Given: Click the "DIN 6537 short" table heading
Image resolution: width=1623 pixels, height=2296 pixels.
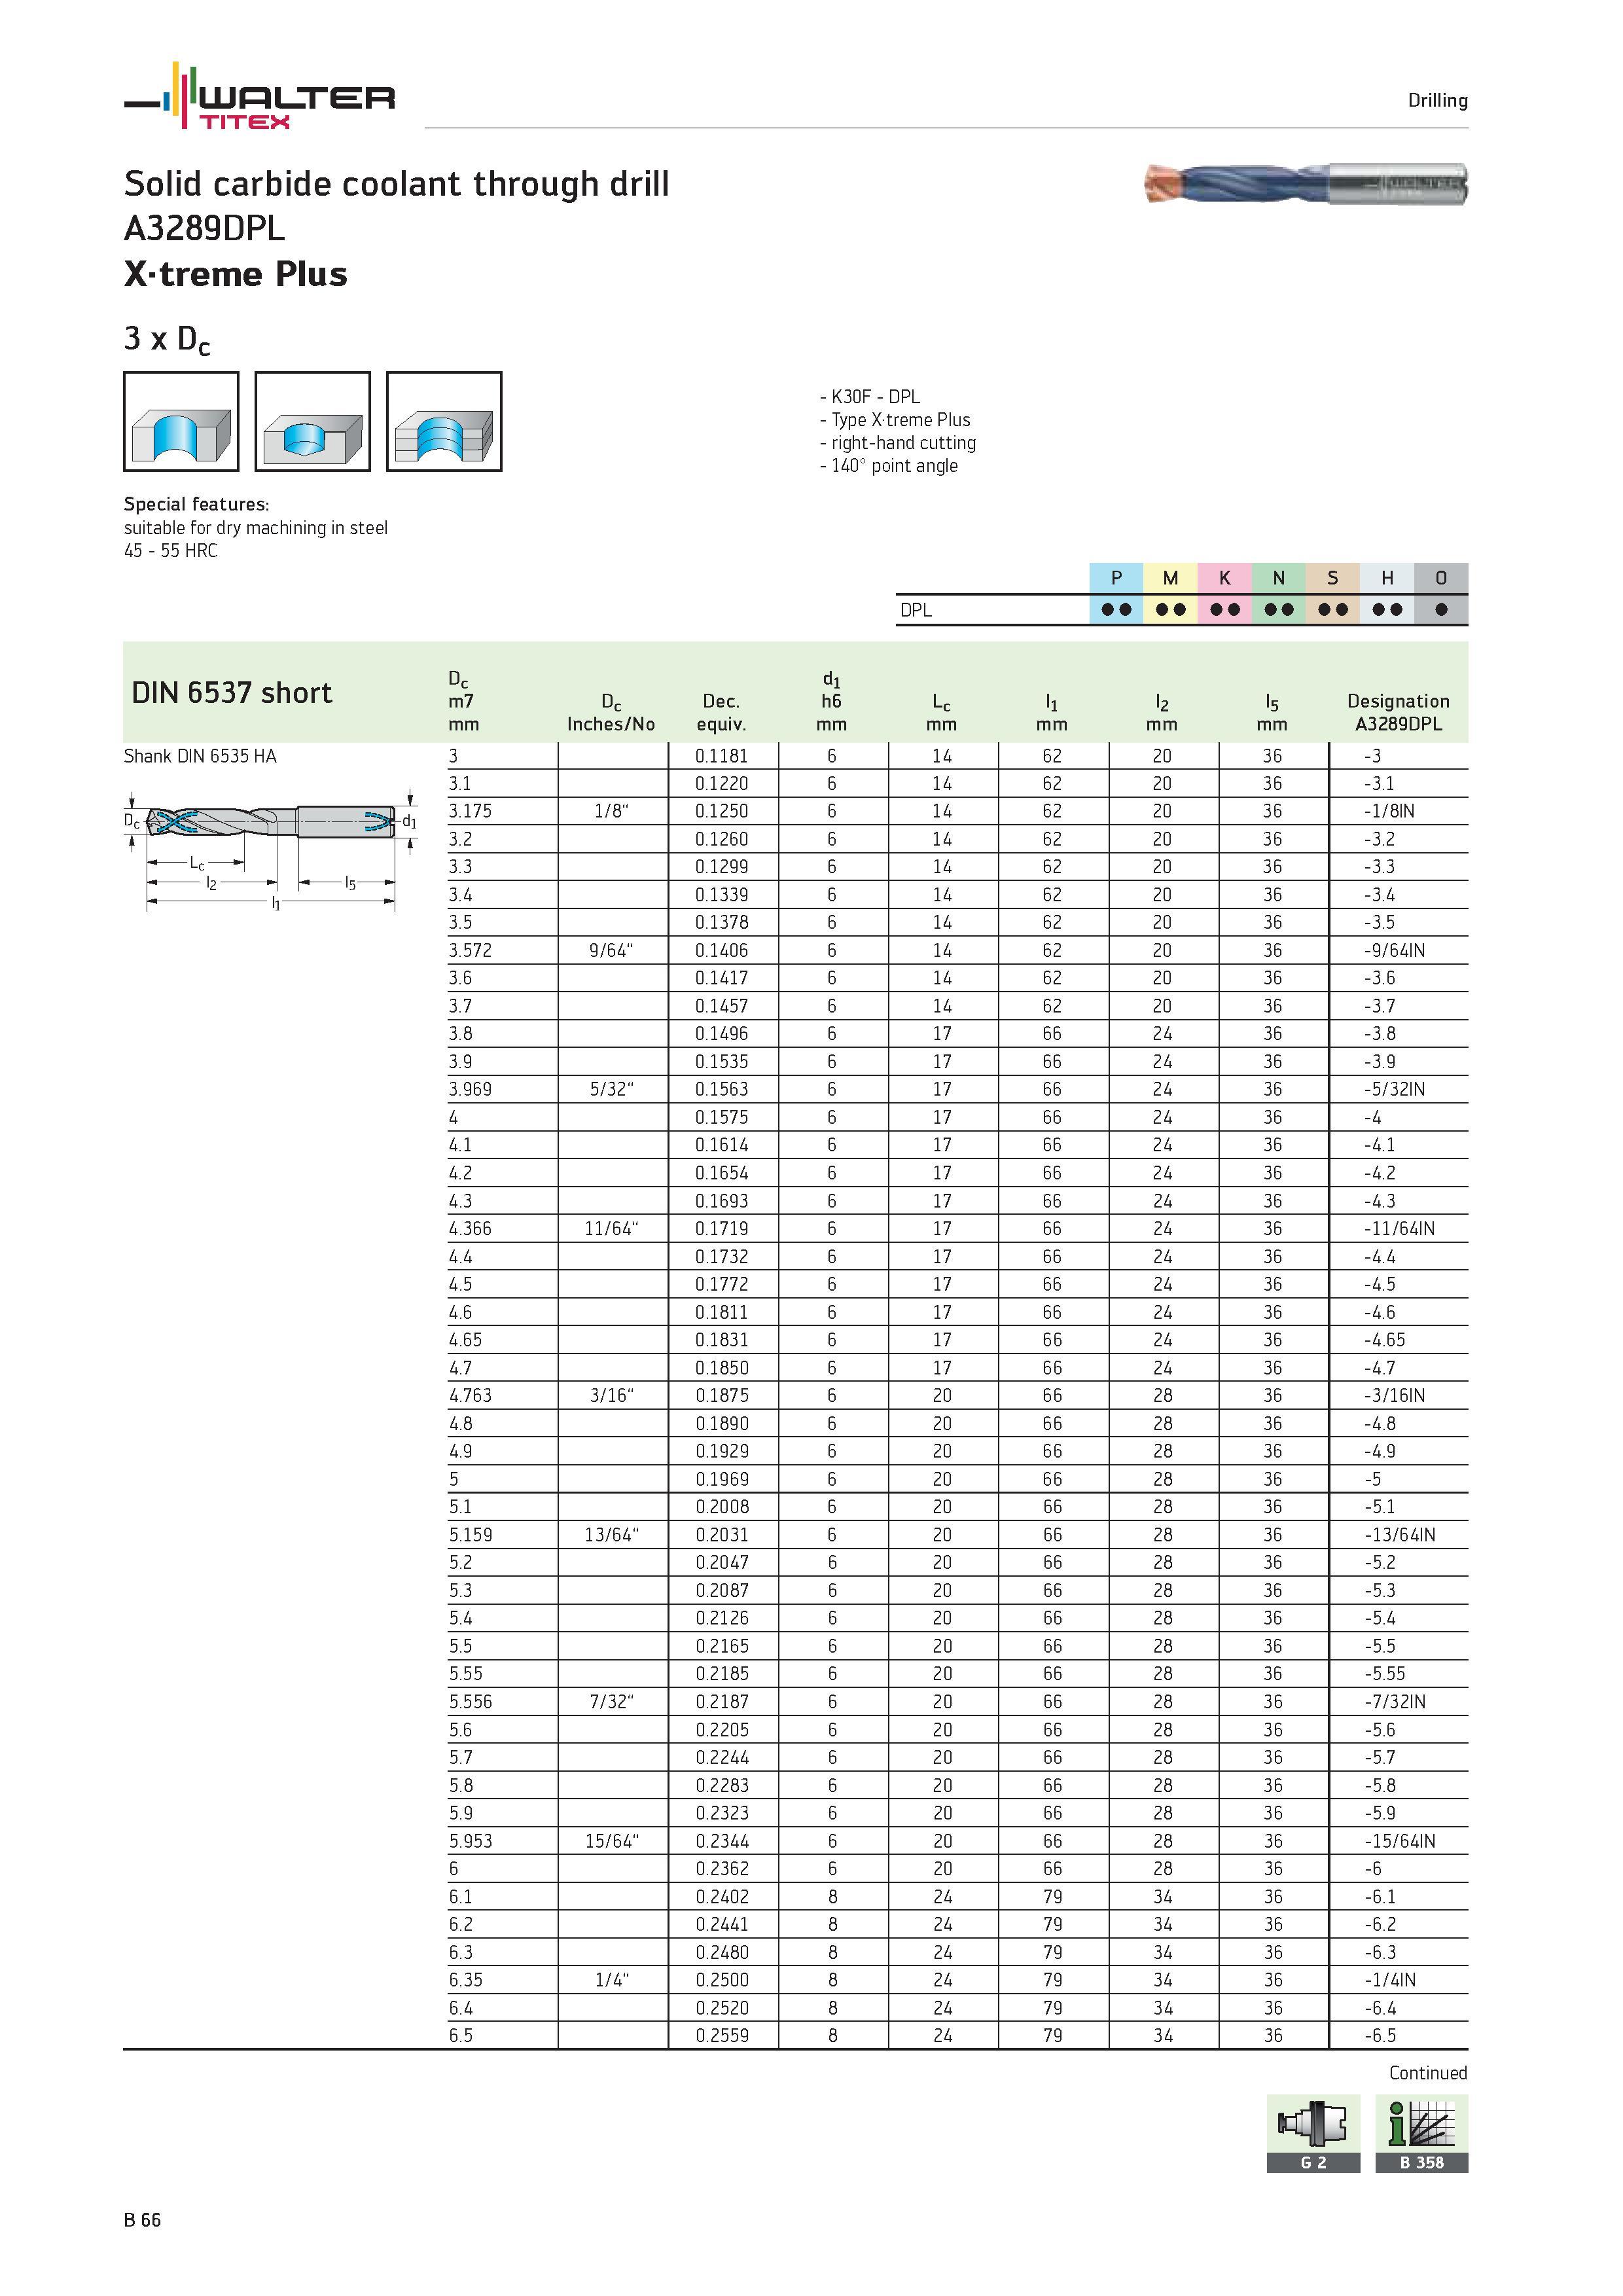Looking at the screenshot, I should click(x=232, y=692).
